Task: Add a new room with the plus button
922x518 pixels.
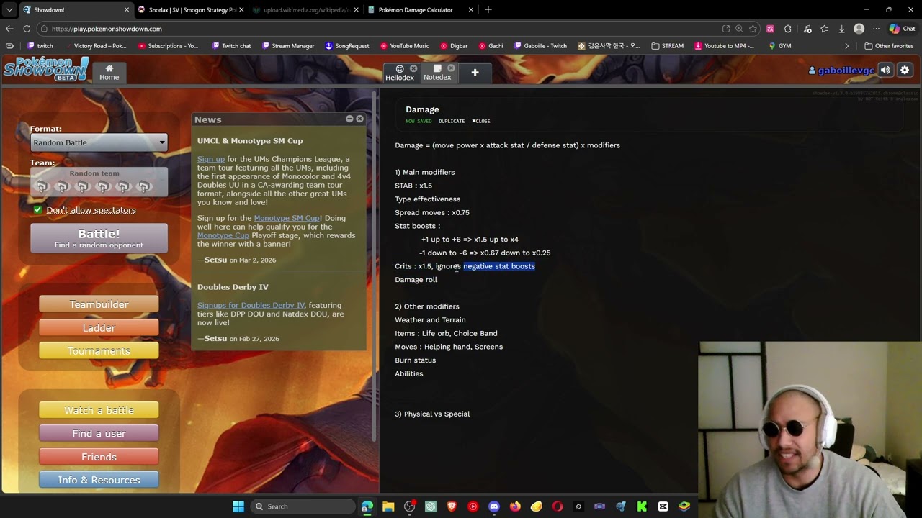Action: coord(475,72)
